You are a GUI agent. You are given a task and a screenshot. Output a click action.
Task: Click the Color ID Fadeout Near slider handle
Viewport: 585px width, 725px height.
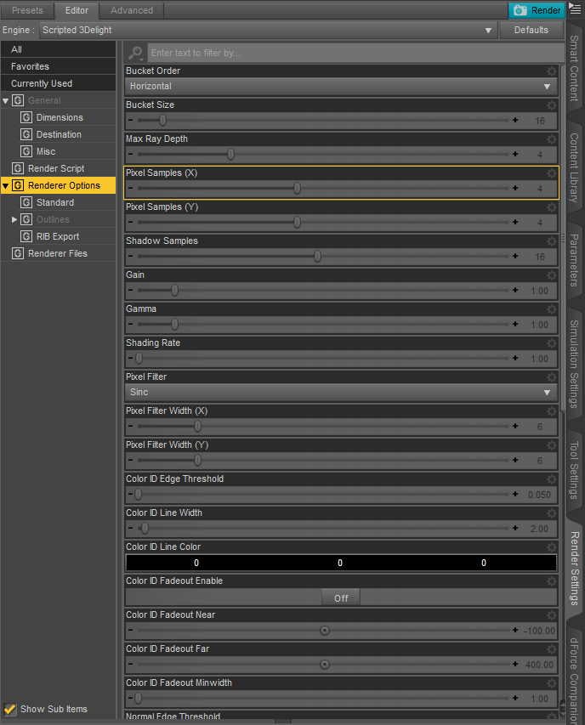point(325,631)
